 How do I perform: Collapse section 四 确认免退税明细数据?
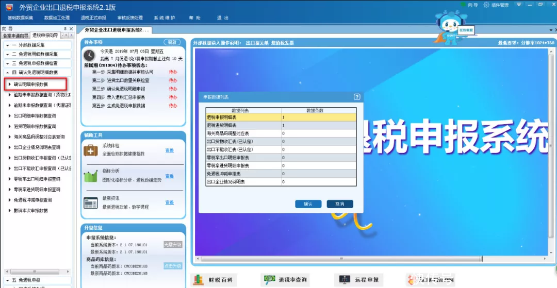point(37,72)
